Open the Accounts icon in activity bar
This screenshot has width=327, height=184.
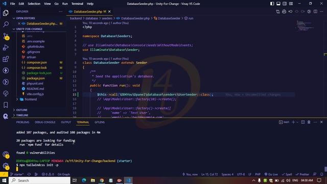point(6,154)
